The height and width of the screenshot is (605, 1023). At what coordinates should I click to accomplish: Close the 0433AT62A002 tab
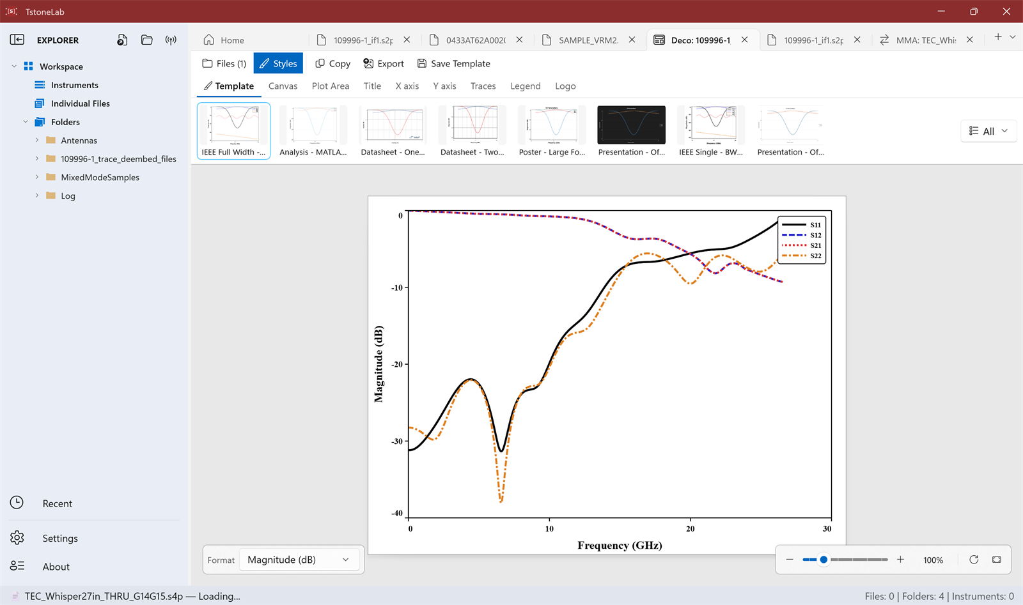point(520,40)
